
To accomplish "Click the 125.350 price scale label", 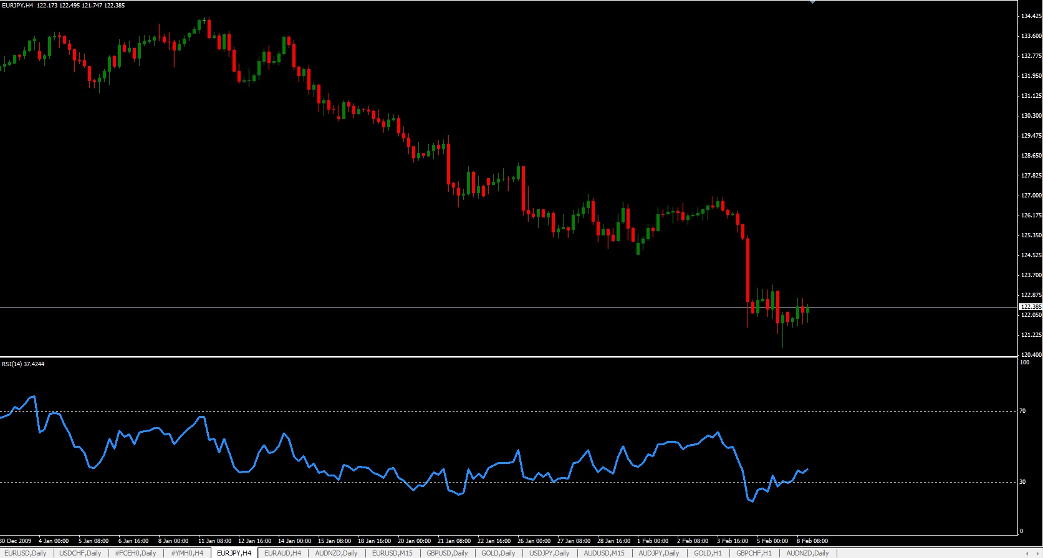I will [x=1031, y=235].
